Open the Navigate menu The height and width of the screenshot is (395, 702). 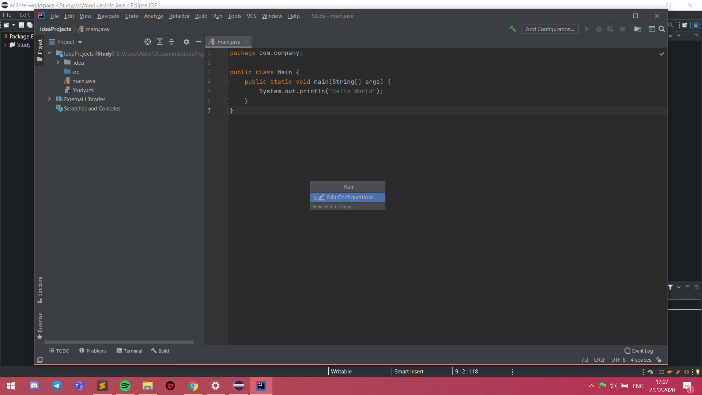tap(108, 16)
